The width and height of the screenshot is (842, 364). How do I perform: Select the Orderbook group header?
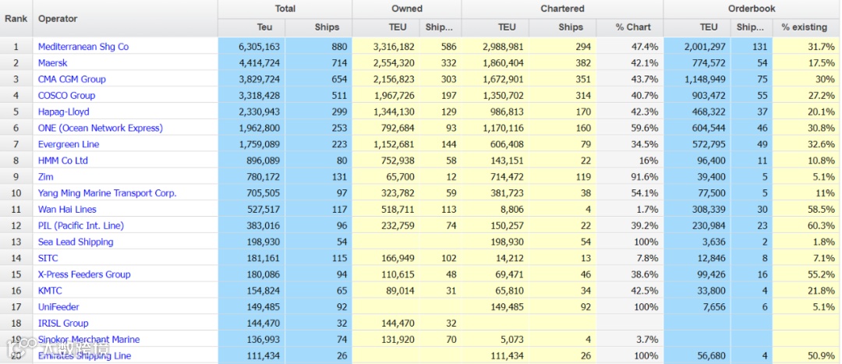(x=752, y=9)
